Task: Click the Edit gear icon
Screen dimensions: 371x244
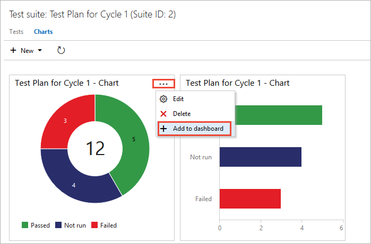Action: [163, 99]
